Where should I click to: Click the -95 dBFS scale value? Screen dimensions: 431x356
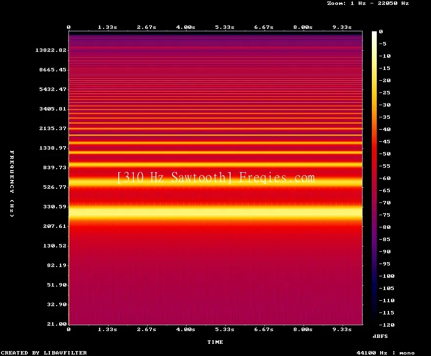click(385, 264)
